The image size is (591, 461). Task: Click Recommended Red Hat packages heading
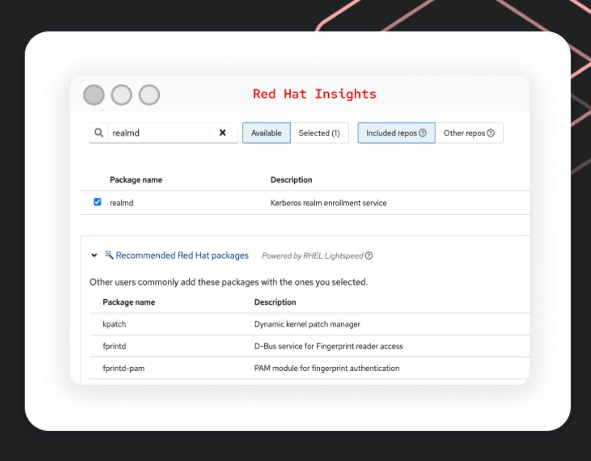pyautogui.click(x=182, y=255)
